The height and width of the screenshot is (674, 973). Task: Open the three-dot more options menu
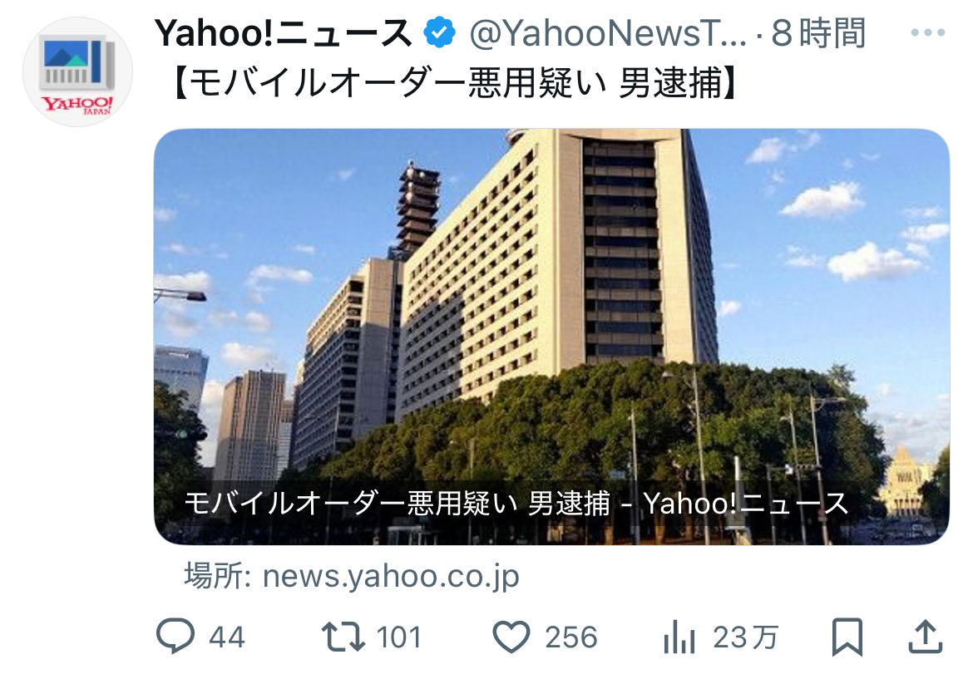(x=928, y=32)
